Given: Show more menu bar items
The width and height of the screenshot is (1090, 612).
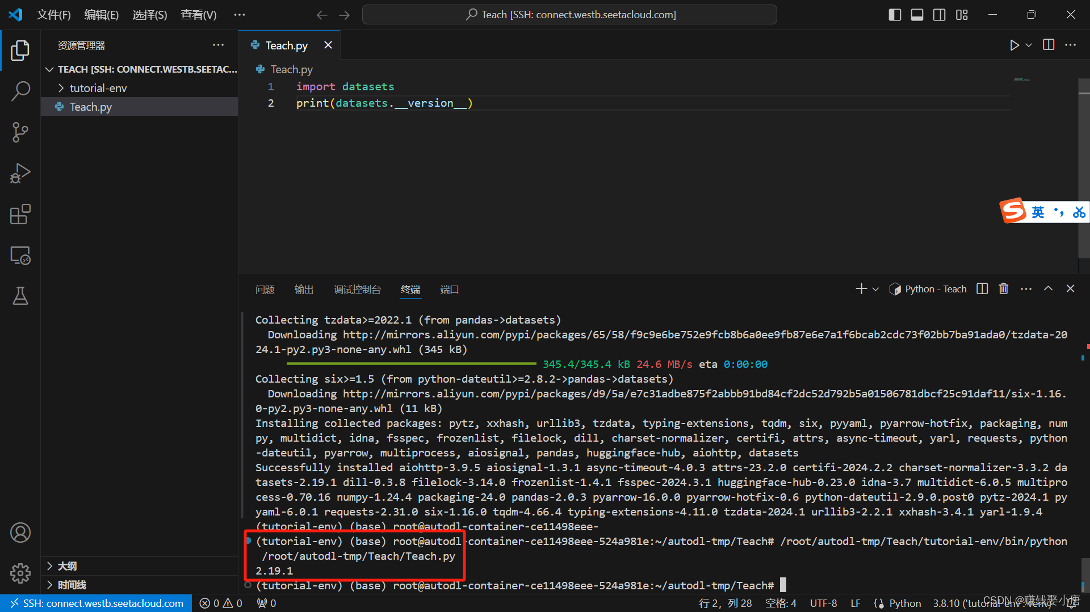Looking at the screenshot, I should [x=240, y=15].
